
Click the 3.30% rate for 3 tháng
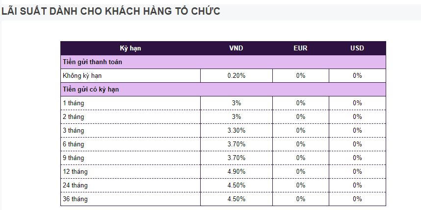(x=236, y=131)
